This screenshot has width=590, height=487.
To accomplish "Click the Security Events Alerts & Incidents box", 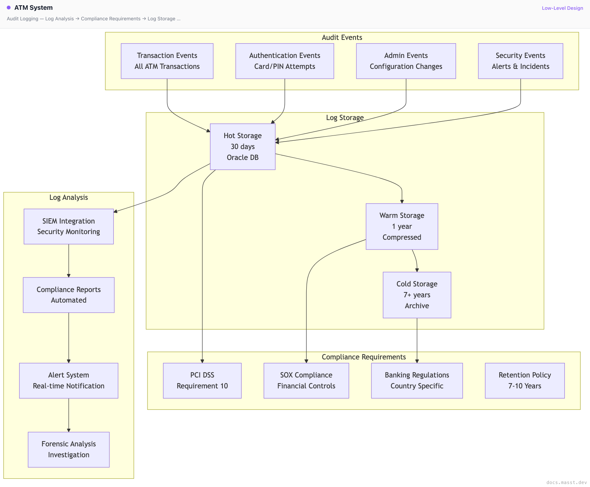I will pos(520,61).
